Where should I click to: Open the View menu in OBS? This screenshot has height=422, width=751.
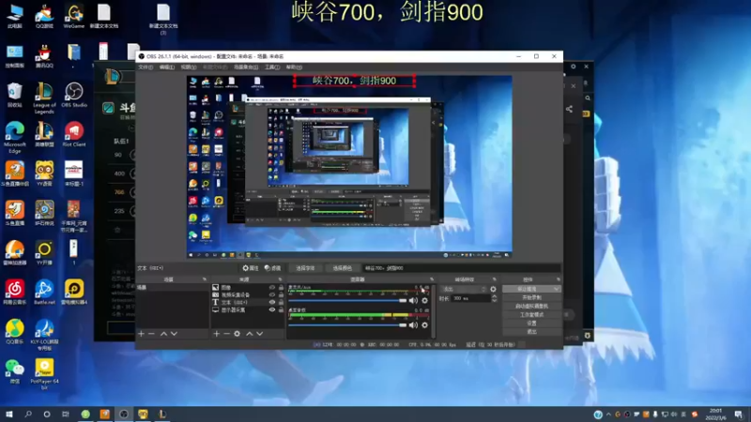coord(189,68)
